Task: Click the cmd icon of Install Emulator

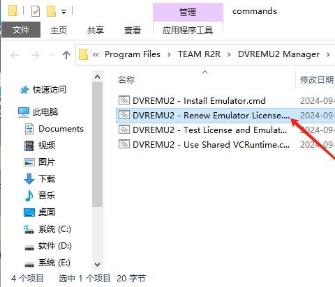Action: click(x=124, y=100)
